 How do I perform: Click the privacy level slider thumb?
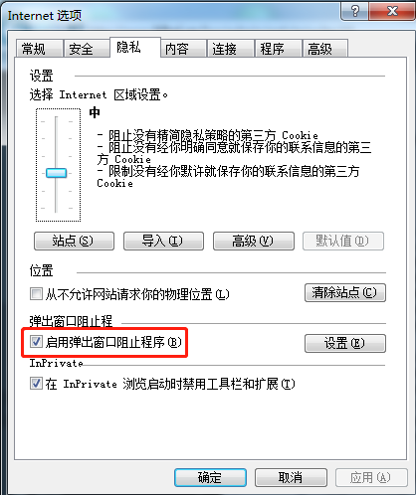(x=56, y=173)
